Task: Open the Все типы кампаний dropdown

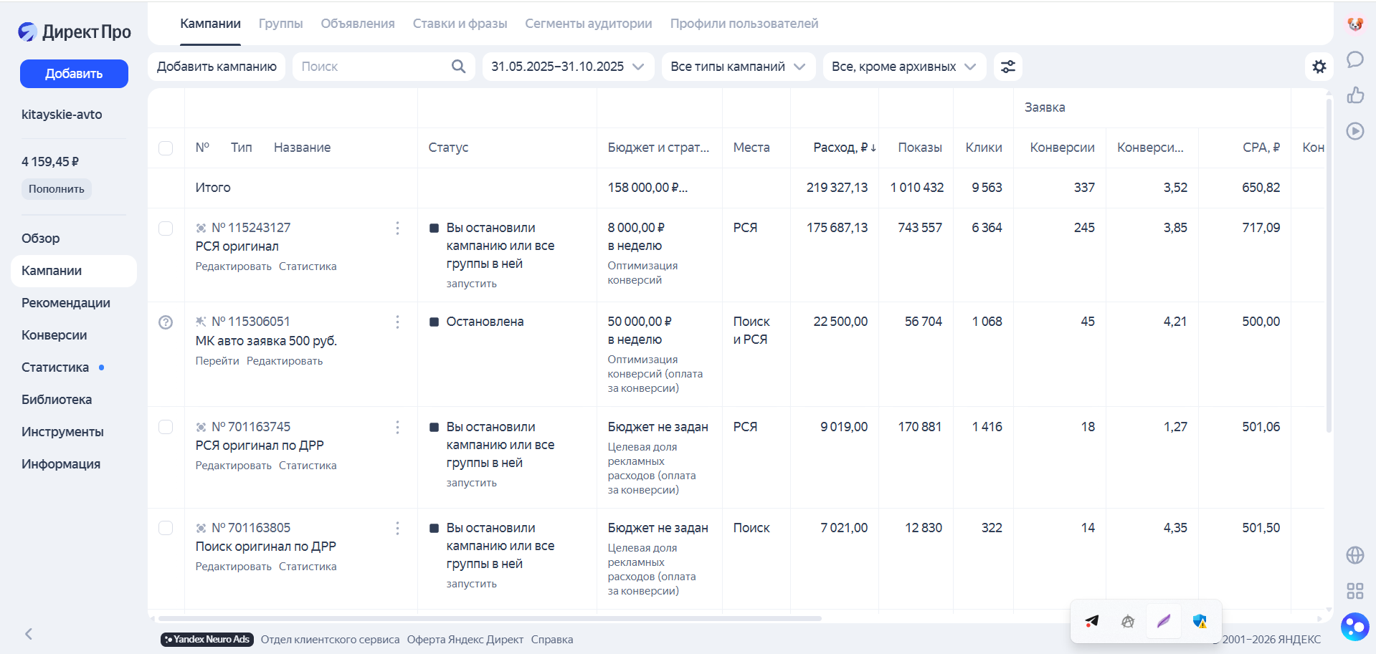Action: tap(738, 67)
